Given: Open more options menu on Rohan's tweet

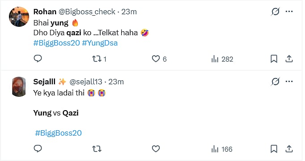Looking at the screenshot, I should (289, 12).
